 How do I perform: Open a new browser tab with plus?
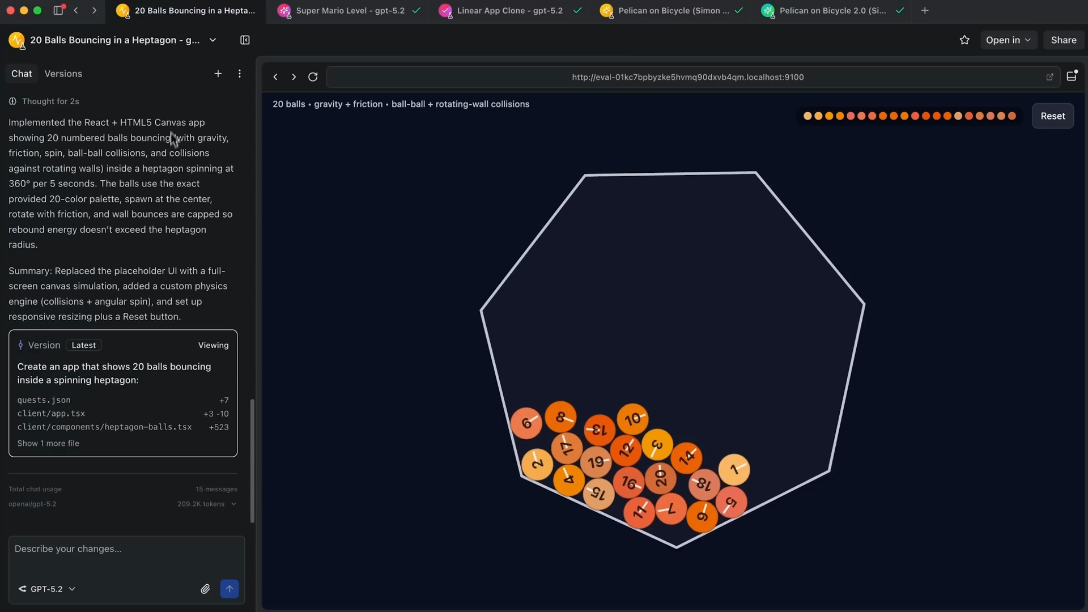925,10
